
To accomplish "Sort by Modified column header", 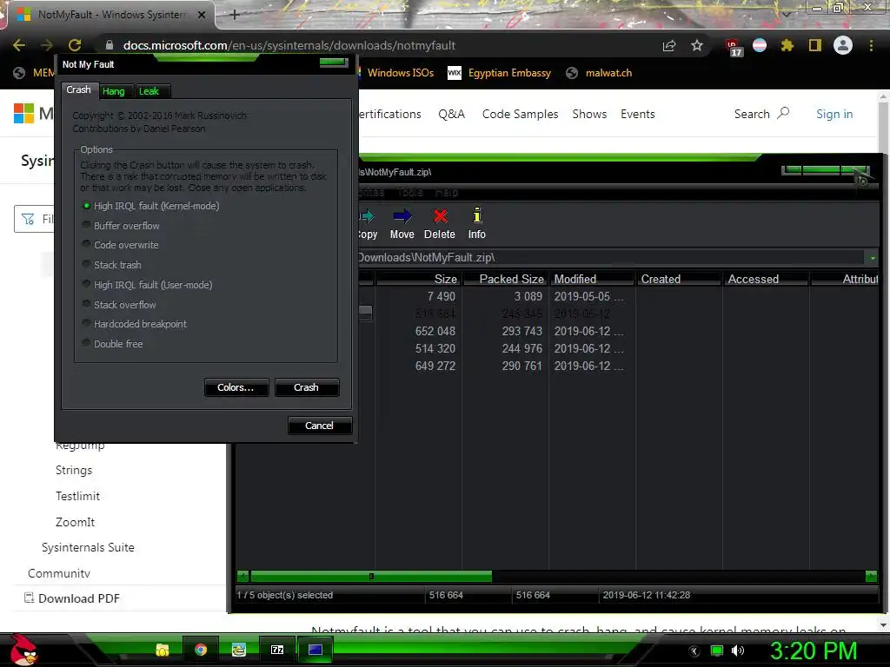I will click(592, 279).
